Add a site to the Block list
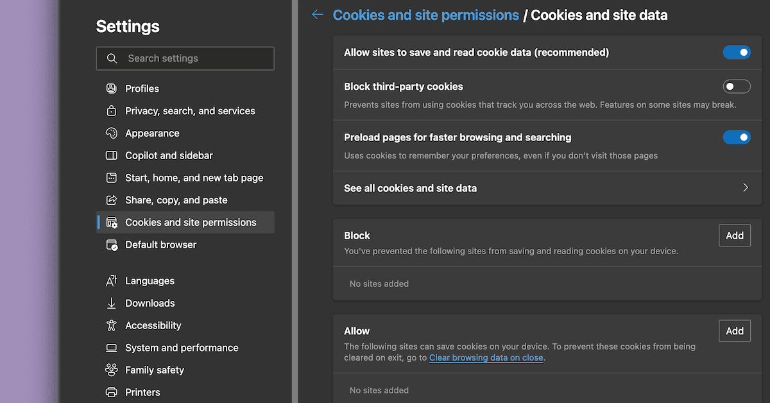This screenshot has width=770, height=403. pos(734,236)
